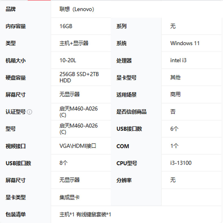This screenshot has width=223, height=223.
Task: Select the 8个 USB count value
Action: (x=64, y=163)
